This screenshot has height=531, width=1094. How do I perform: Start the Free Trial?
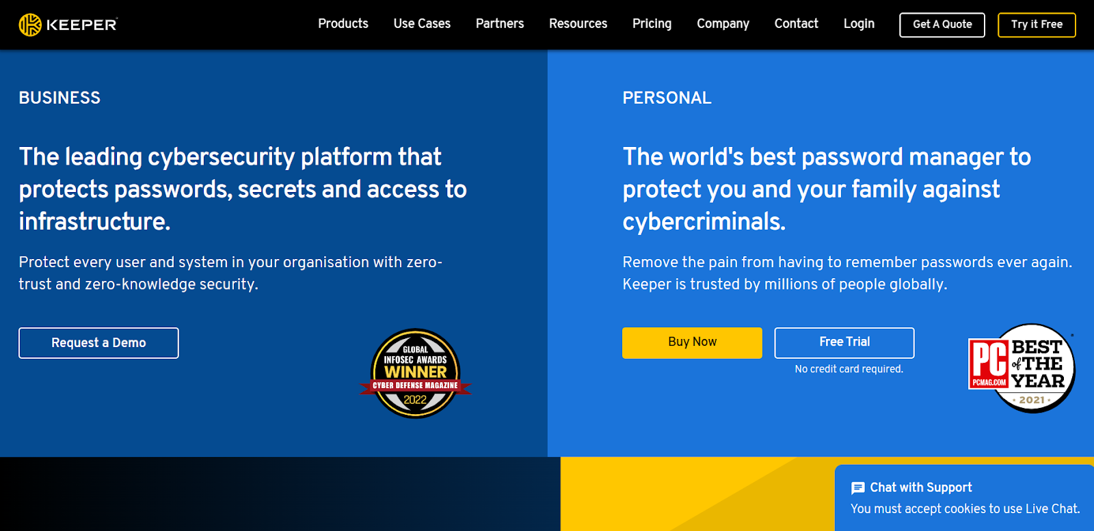pos(844,342)
